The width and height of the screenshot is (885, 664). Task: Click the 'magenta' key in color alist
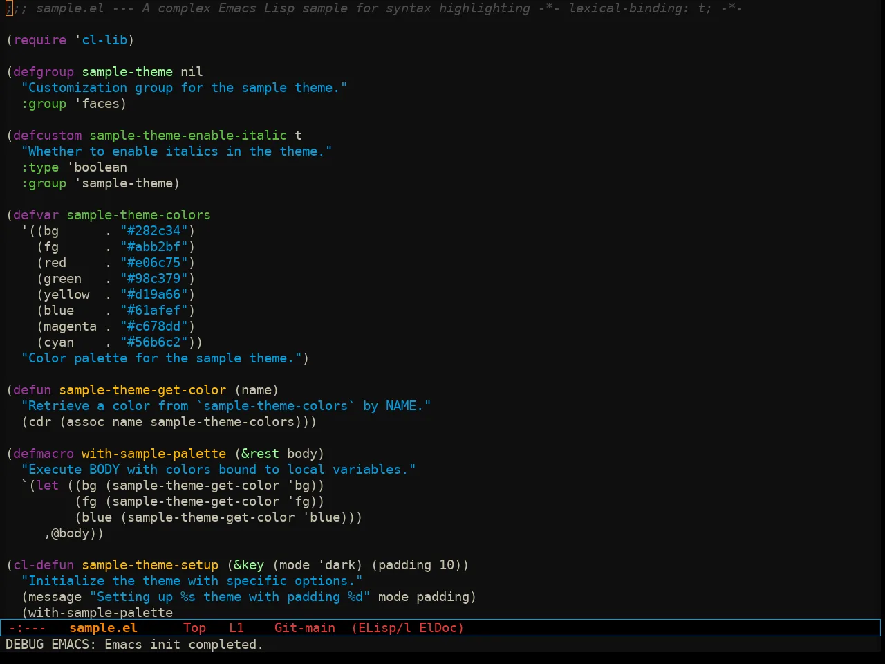point(71,326)
